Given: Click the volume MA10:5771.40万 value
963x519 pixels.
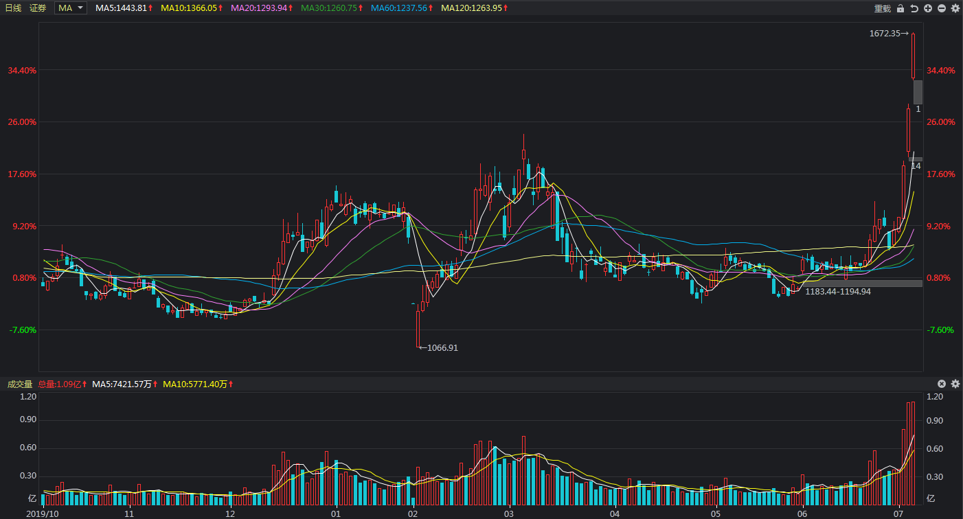Looking at the screenshot, I should point(195,384).
